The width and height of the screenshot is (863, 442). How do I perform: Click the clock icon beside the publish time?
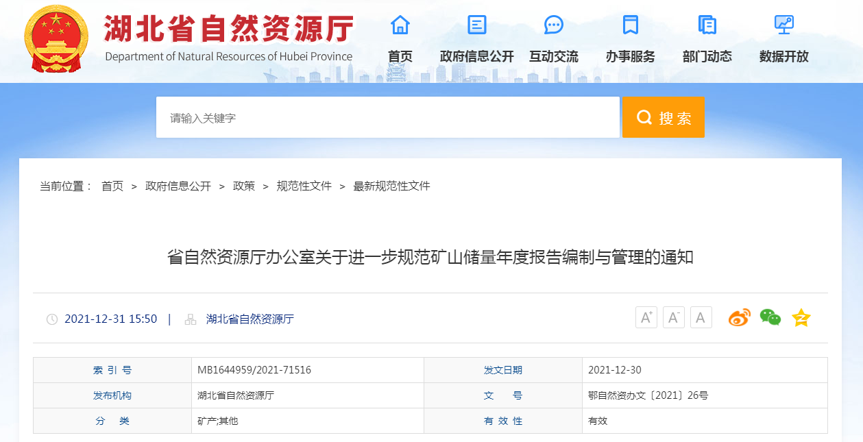point(53,318)
